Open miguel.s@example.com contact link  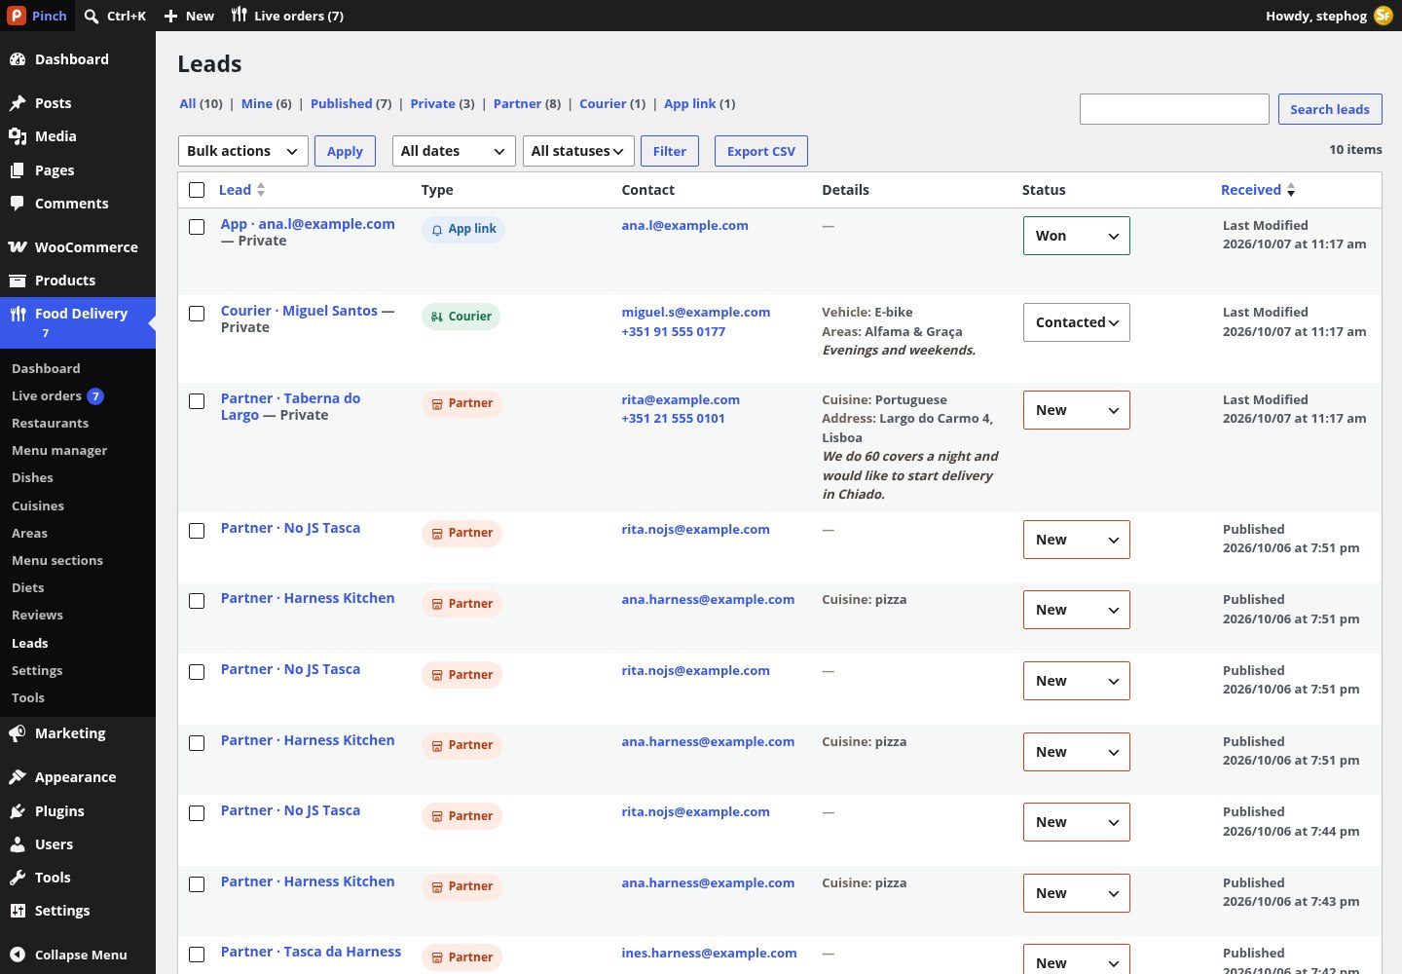point(696,312)
